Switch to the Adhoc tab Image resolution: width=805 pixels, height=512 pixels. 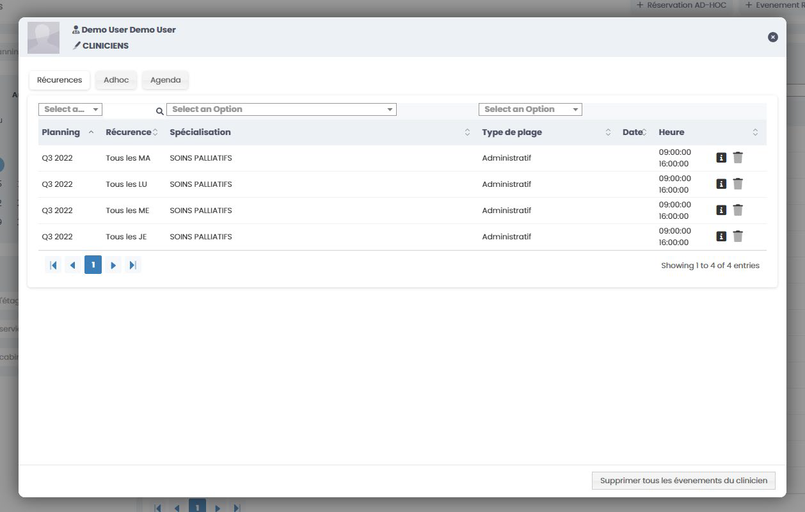point(116,80)
